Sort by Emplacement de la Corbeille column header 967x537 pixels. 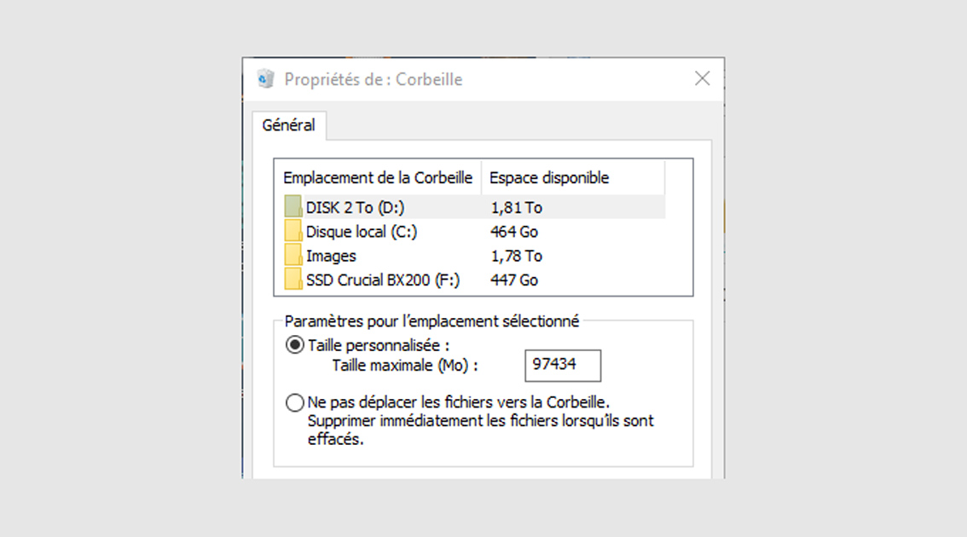[x=378, y=177]
